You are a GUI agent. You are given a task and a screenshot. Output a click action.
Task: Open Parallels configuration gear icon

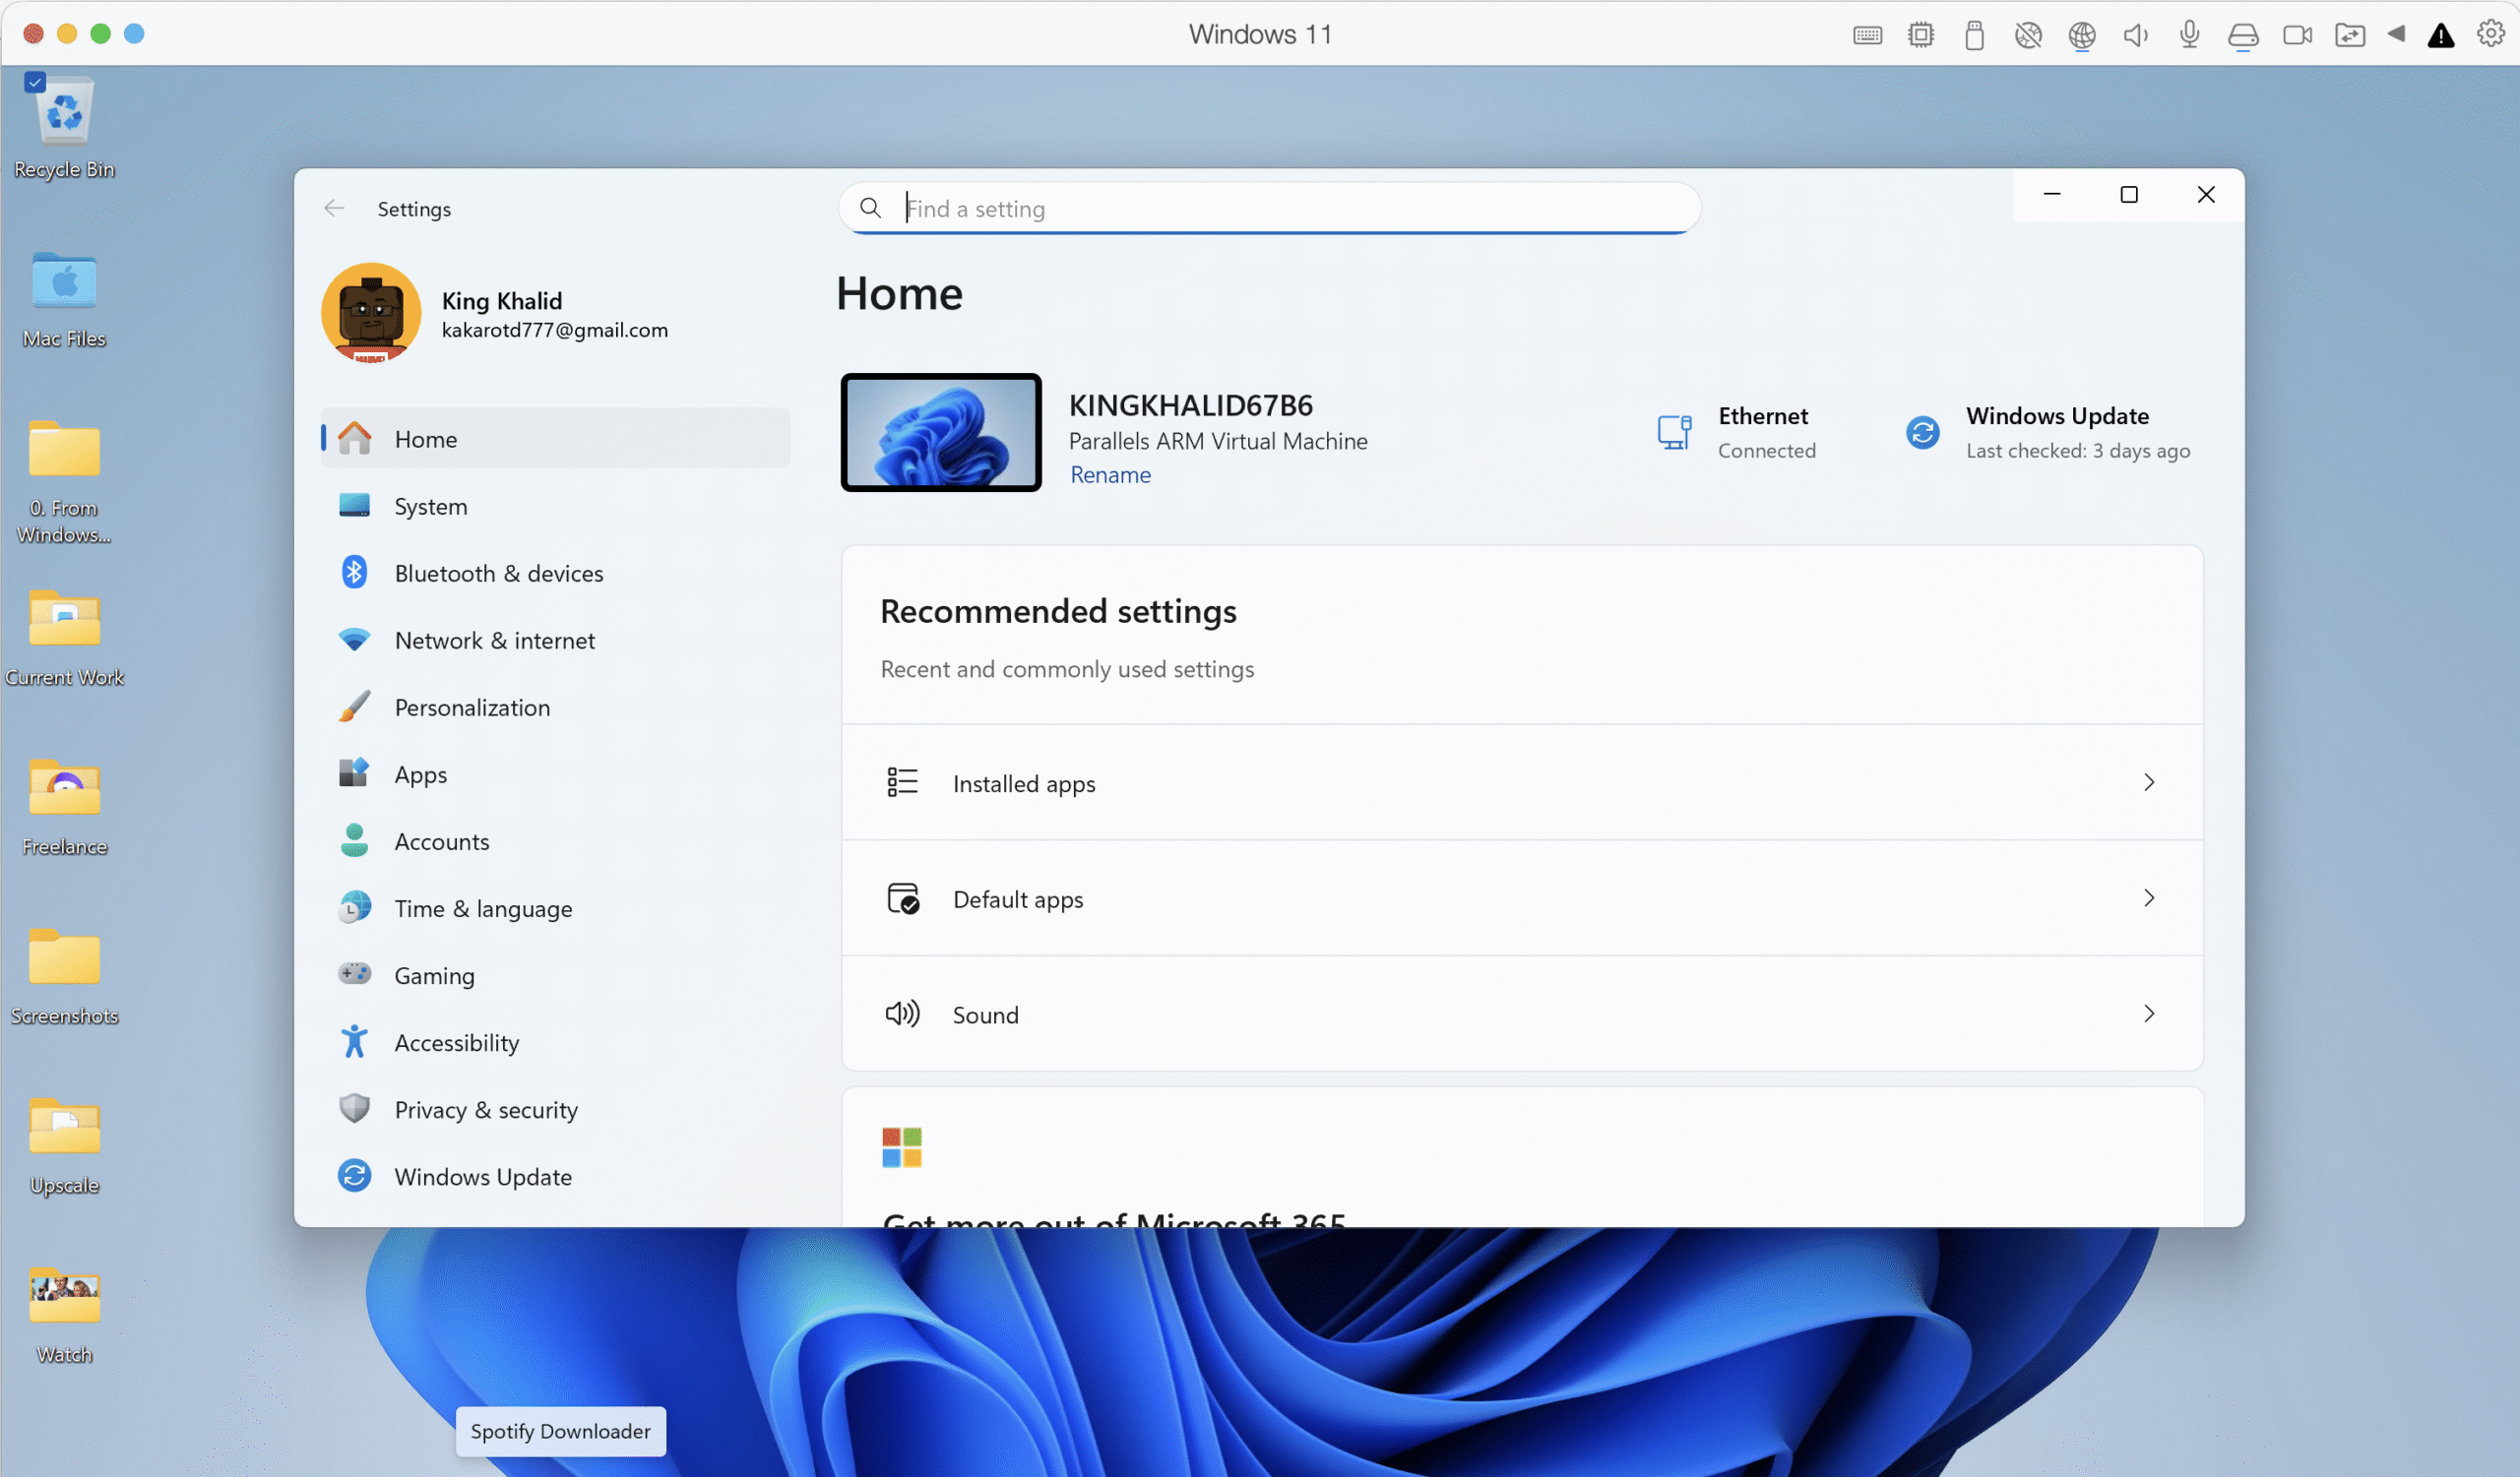(2490, 34)
